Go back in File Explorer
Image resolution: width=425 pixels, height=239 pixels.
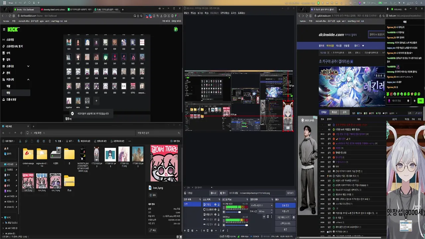(3, 133)
